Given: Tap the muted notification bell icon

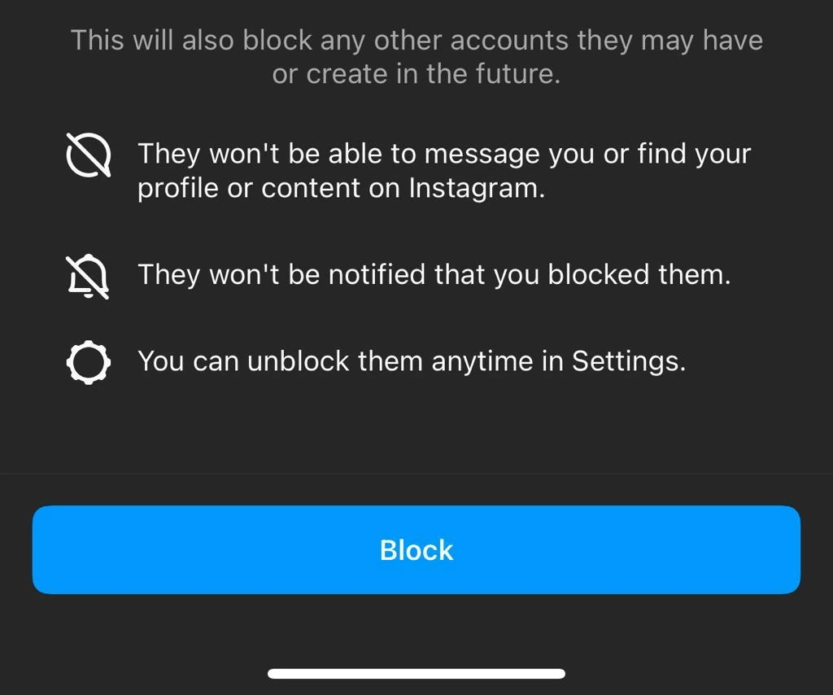Looking at the screenshot, I should pyautogui.click(x=88, y=277).
